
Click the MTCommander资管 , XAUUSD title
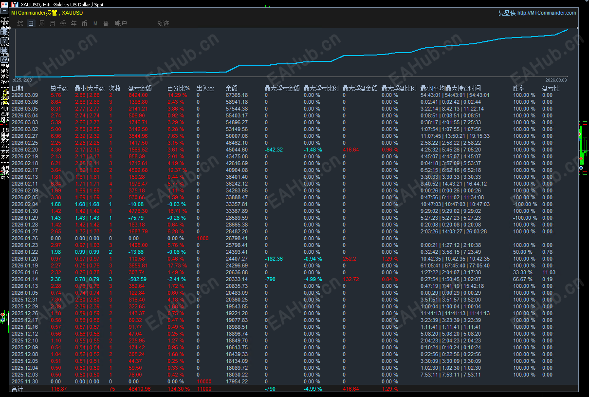pyautogui.click(x=47, y=13)
